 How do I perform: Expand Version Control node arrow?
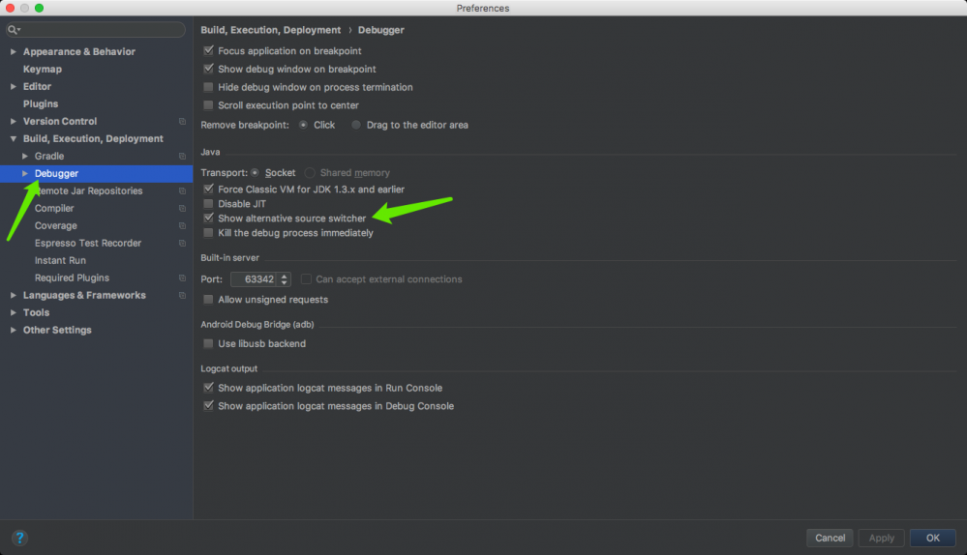point(13,122)
